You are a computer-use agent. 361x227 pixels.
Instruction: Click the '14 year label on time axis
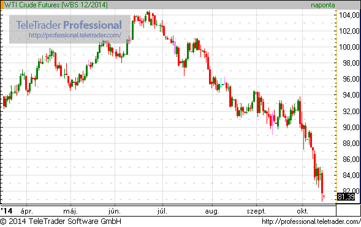[x=7, y=211]
